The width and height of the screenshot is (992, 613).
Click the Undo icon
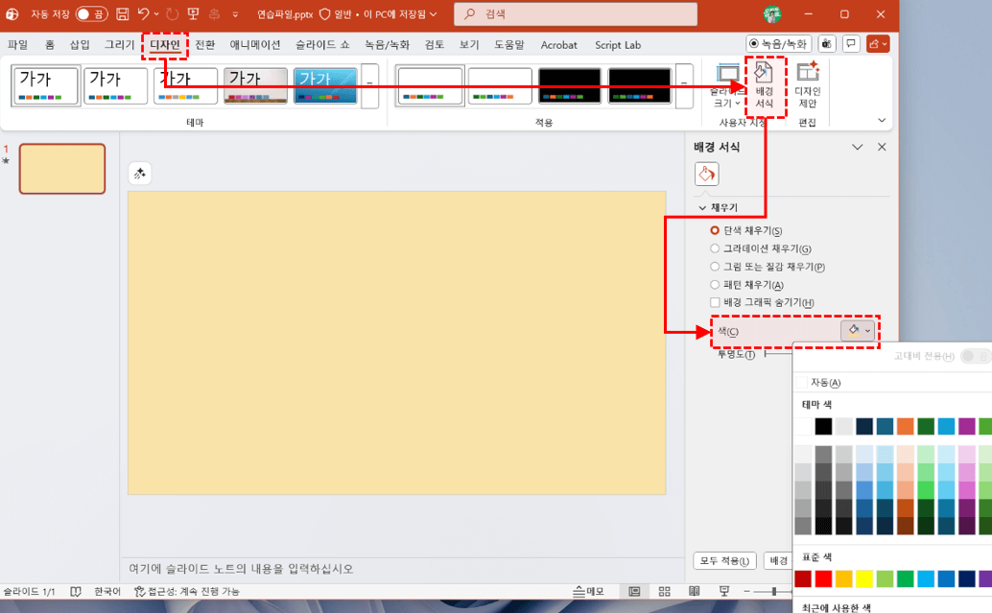click(144, 13)
